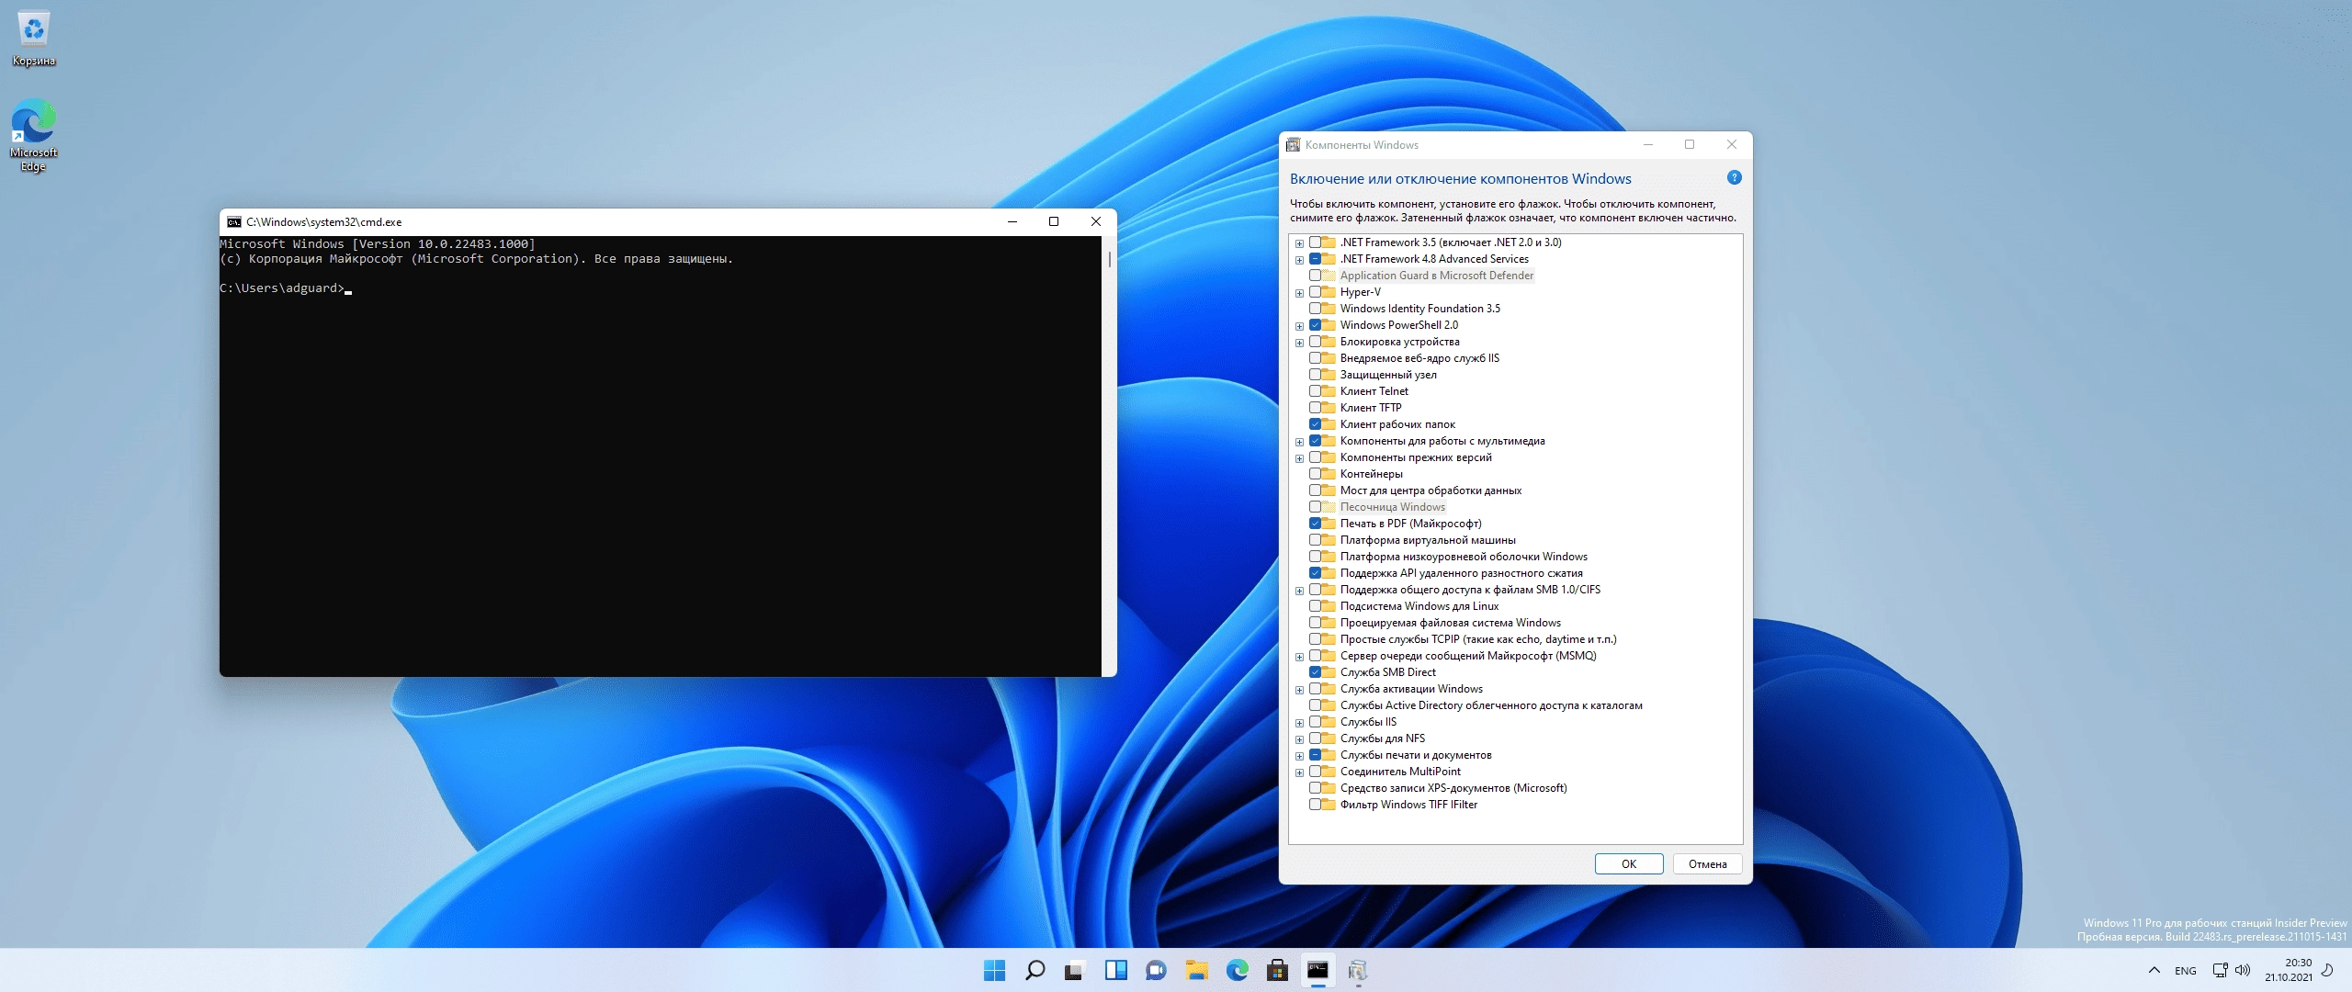Open the Recycle Bin desktop icon

pyautogui.click(x=34, y=39)
